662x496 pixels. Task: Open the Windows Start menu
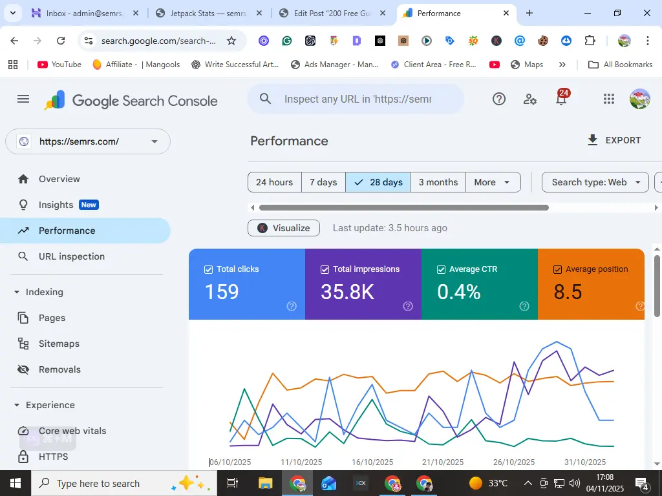[16, 483]
